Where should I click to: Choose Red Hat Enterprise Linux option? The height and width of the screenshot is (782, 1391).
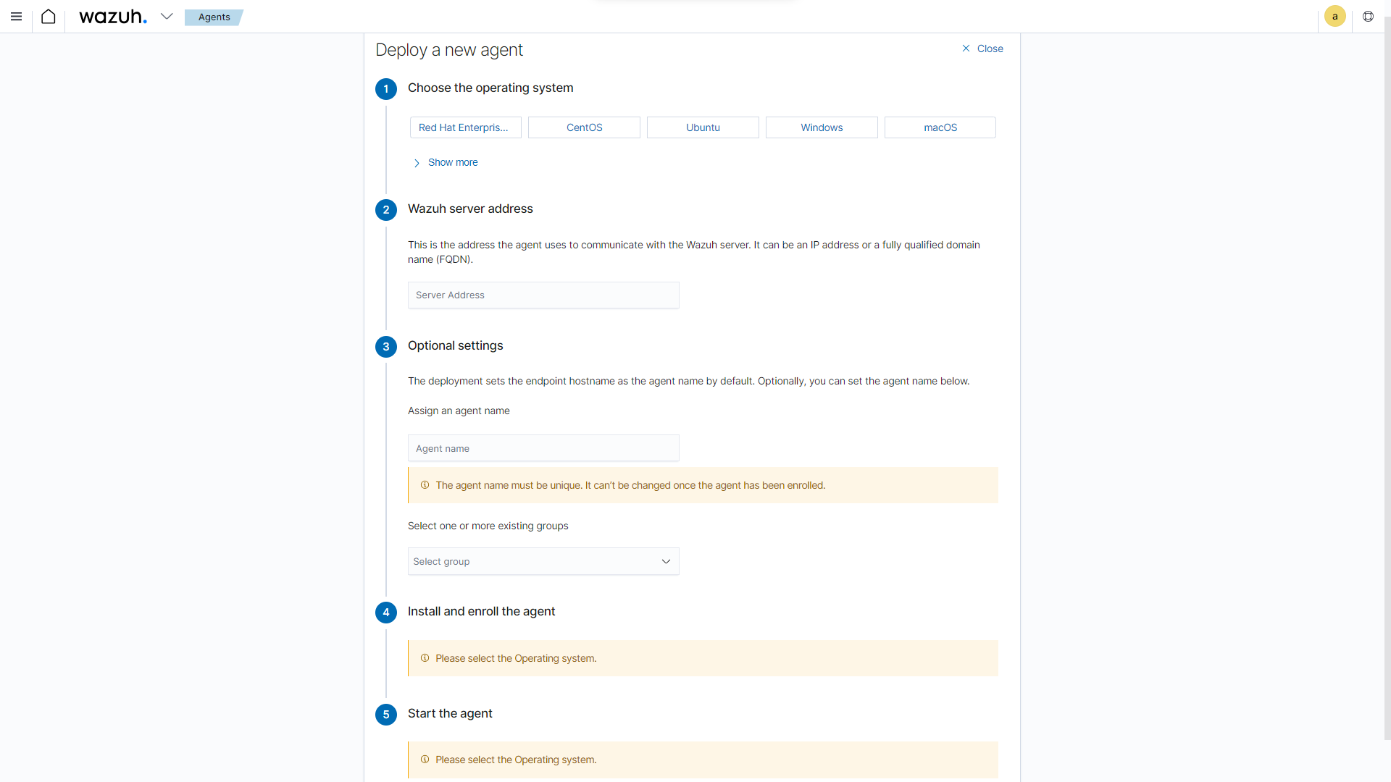465,127
